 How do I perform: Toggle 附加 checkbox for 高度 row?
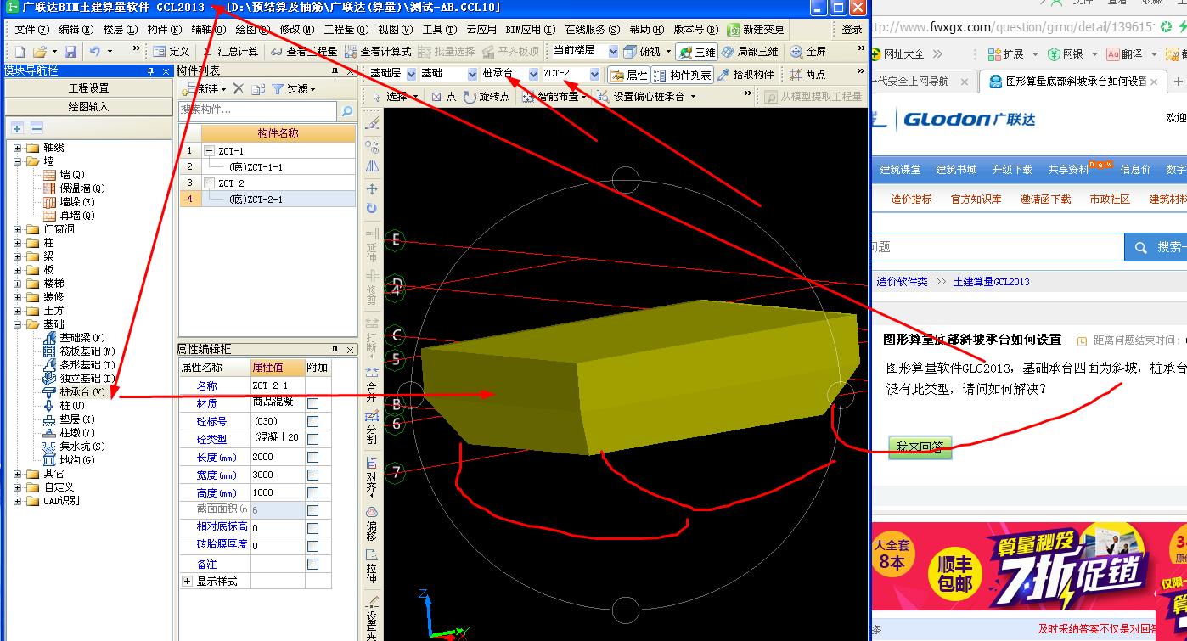(312, 492)
